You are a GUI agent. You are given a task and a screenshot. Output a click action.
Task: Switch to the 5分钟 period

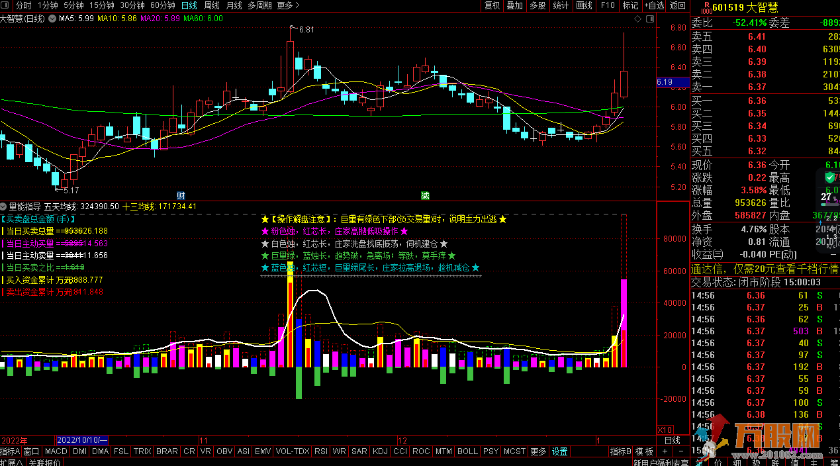pyautogui.click(x=73, y=5)
